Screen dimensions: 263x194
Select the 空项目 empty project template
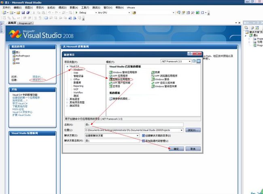(x=115, y=86)
